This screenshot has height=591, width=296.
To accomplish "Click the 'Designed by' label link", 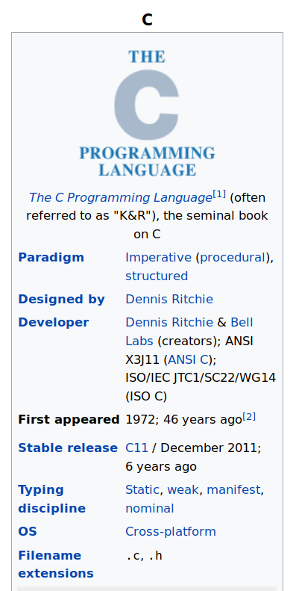I will [x=61, y=300].
